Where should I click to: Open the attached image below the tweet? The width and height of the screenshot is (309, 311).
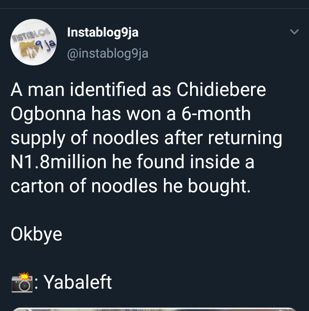(x=154, y=309)
